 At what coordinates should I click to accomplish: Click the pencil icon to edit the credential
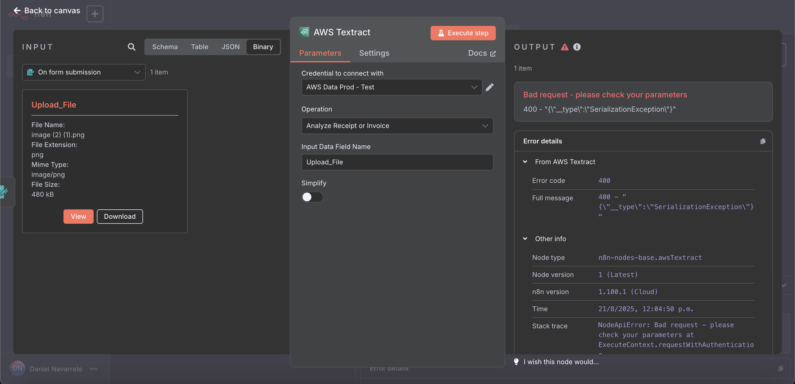click(x=489, y=87)
